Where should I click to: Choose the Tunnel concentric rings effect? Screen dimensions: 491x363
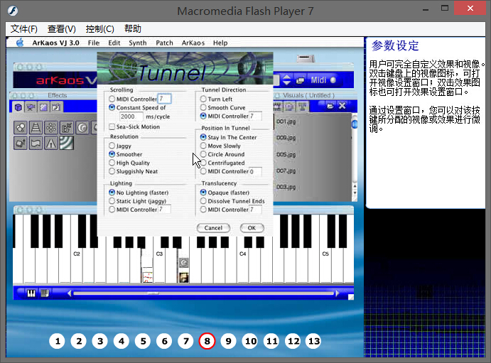pos(66,143)
